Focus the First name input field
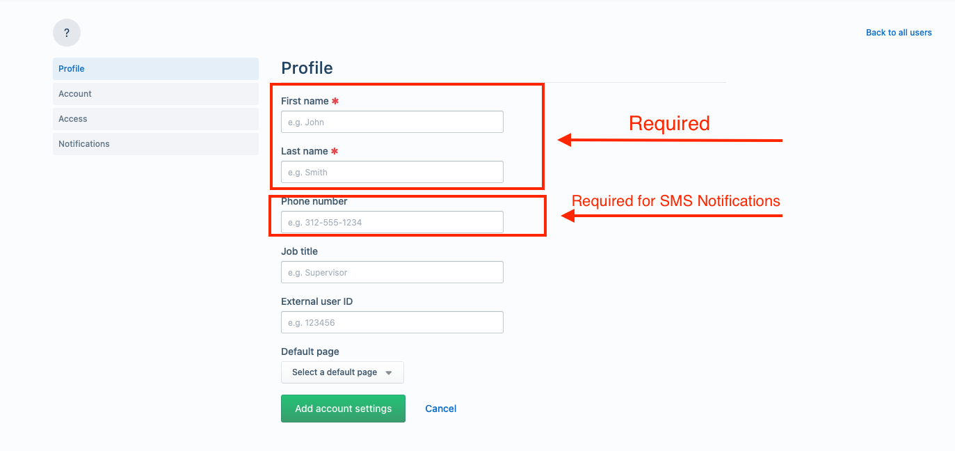This screenshot has width=955, height=451. tap(392, 122)
